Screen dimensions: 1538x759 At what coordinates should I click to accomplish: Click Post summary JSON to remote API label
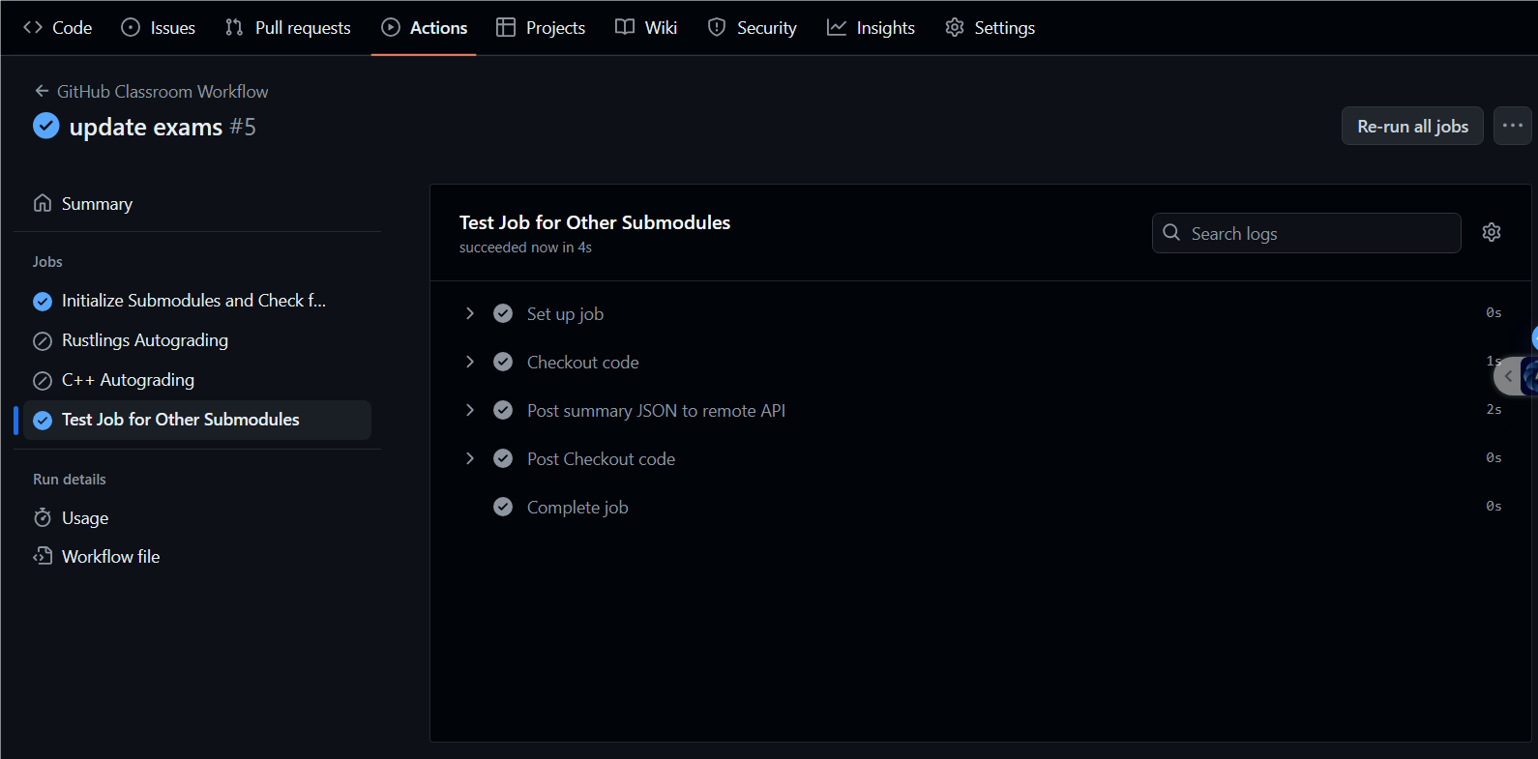point(656,411)
